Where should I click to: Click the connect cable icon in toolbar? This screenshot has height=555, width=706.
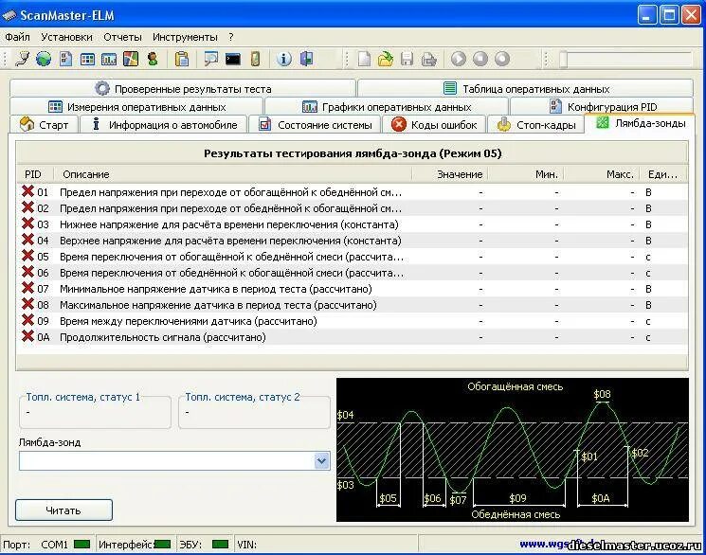click(22, 59)
